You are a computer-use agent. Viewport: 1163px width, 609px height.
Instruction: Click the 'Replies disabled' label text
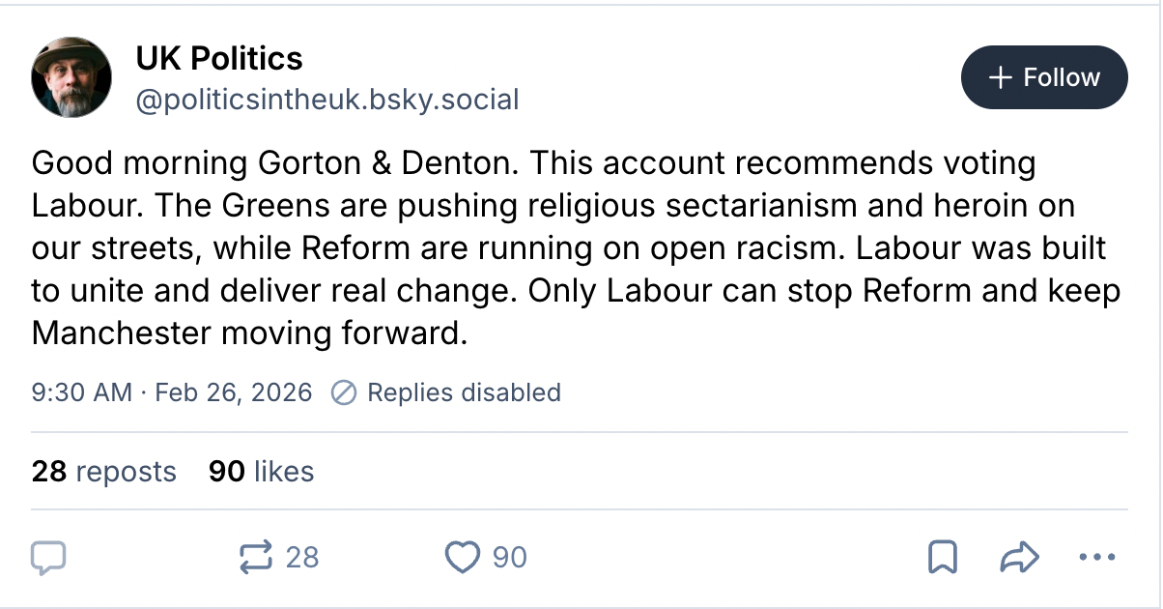(464, 392)
